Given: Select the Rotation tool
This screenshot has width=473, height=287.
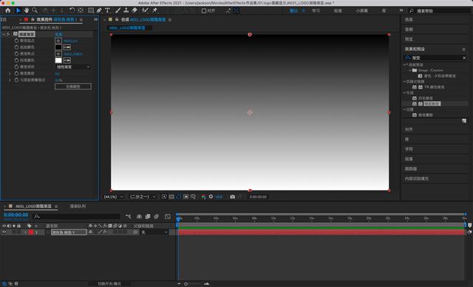Looking at the screenshot, I should (x=72, y=10).
